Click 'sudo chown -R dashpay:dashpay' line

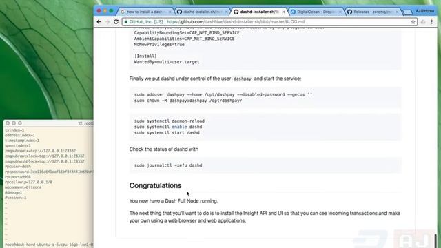point(188,101)
